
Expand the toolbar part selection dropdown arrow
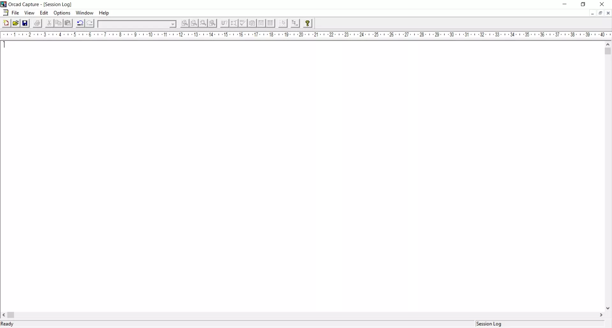(x=173, y=24)
